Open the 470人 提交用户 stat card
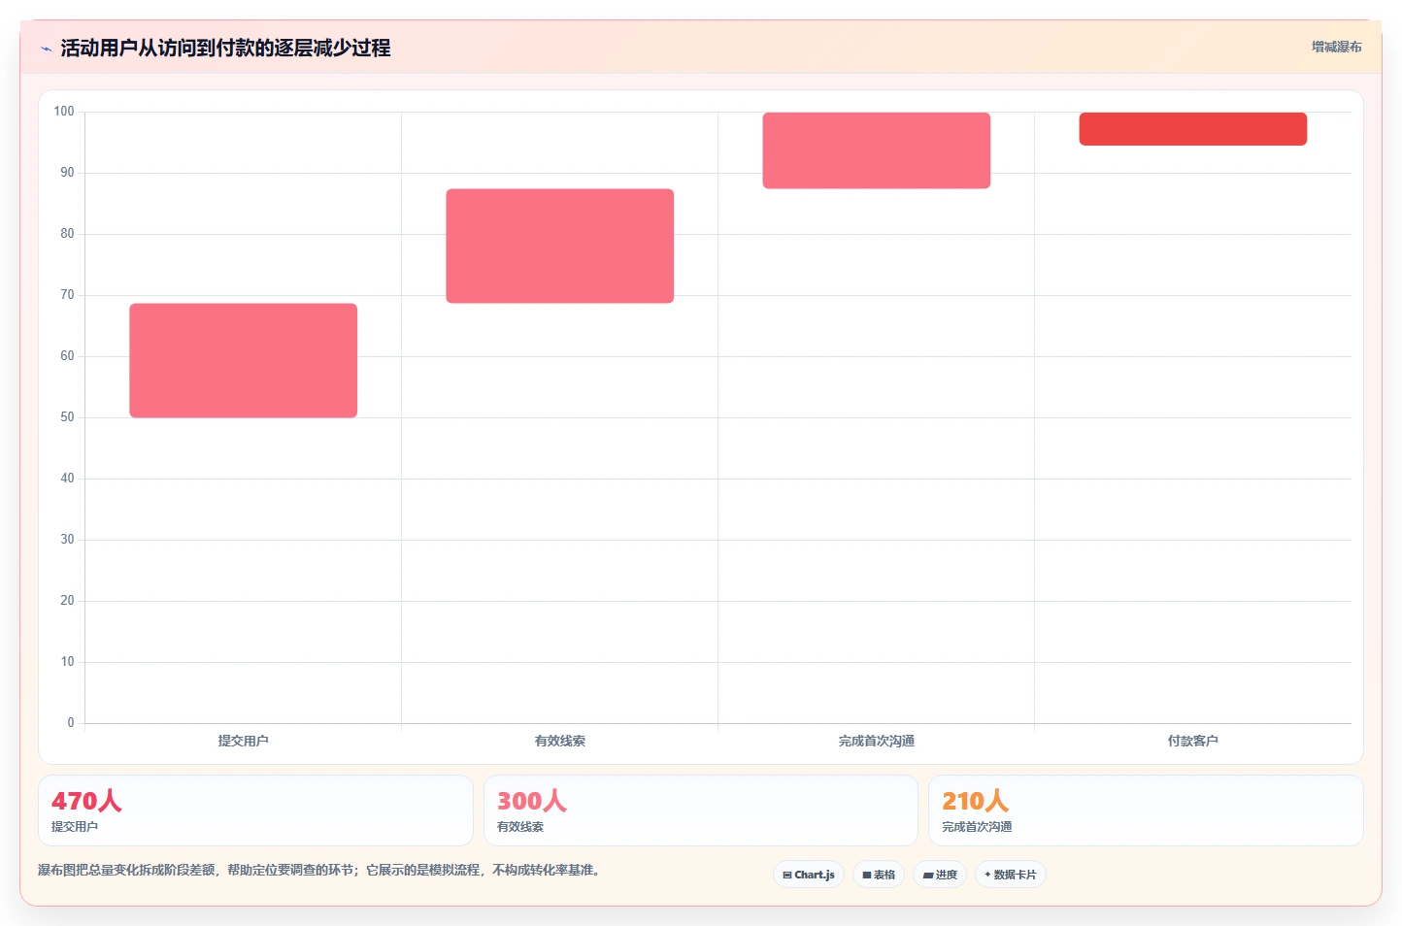This screenshot has width=1402, height=926. click(x=255, y=810)
